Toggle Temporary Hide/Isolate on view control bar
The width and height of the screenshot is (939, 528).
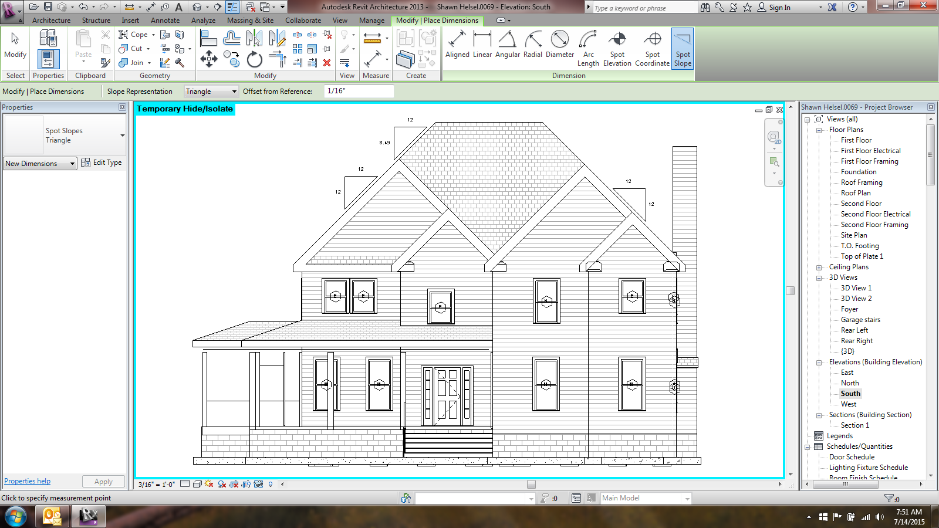click(x=258, y=484)
